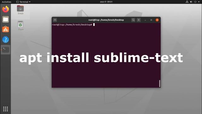
Task: Close the terminal window
Action: coord(157,20)
